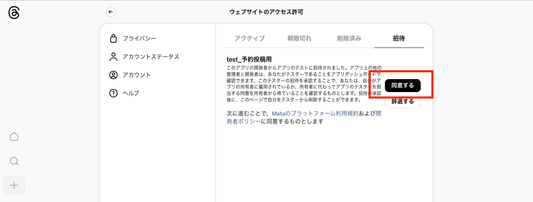Open the Home feed icon
The image size is (533, 202).
pos(14,137)
